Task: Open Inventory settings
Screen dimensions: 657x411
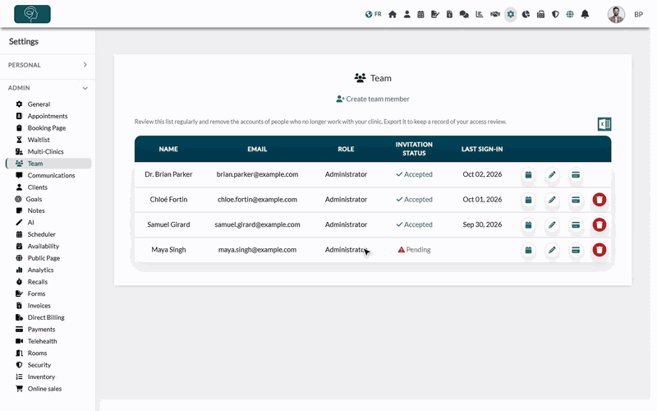Action: point(41,377)
